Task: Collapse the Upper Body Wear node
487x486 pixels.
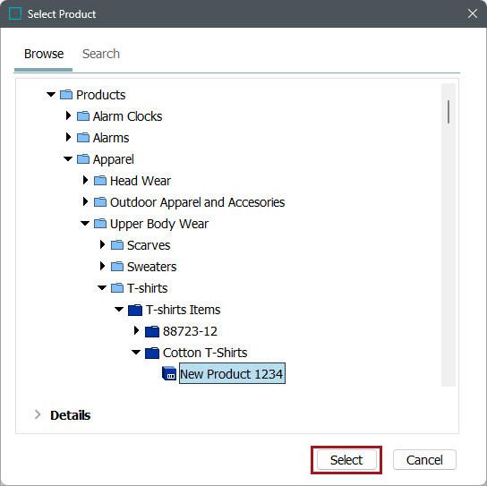Action: [85, 224]
